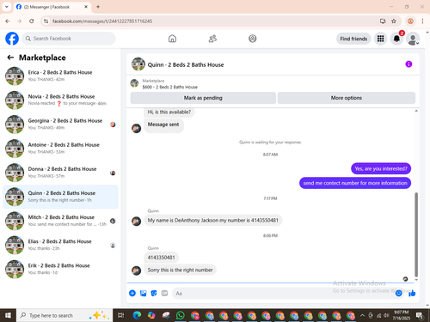
Task: Send a thumbs-up like
Action: tap(412, 293)
